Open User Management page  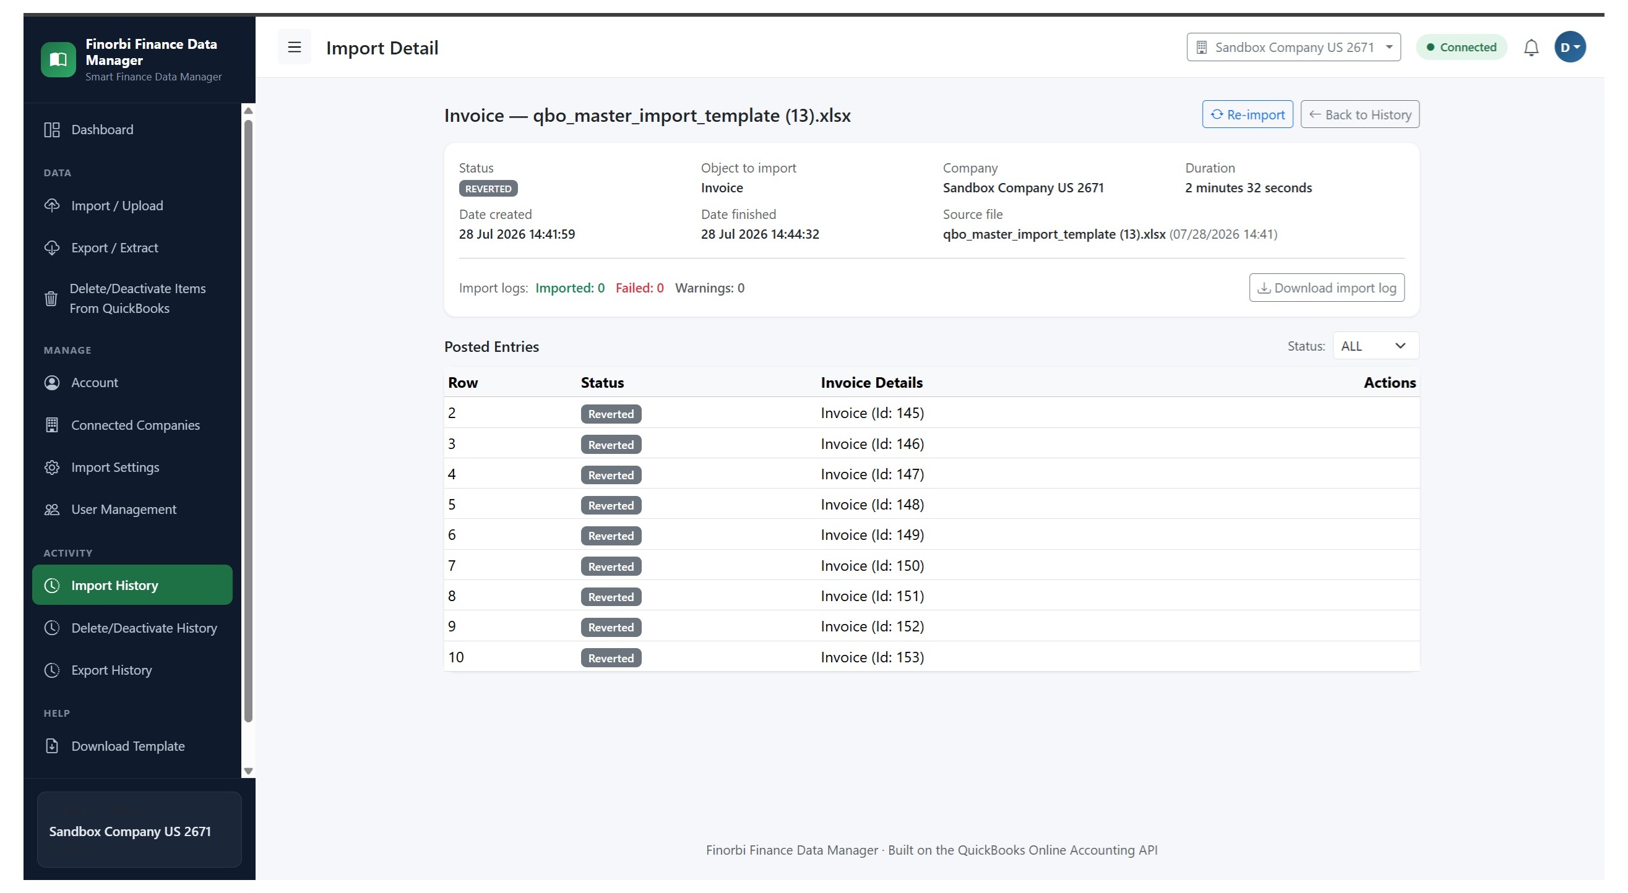click(x=132, y=510)
